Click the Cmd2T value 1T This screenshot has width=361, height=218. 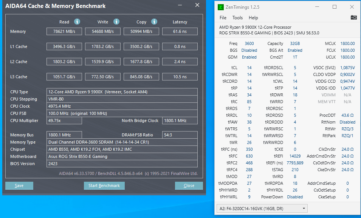295,57
